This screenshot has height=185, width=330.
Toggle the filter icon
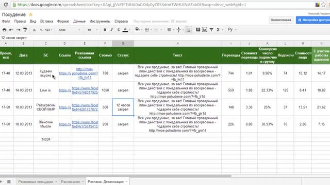[211, 30]
